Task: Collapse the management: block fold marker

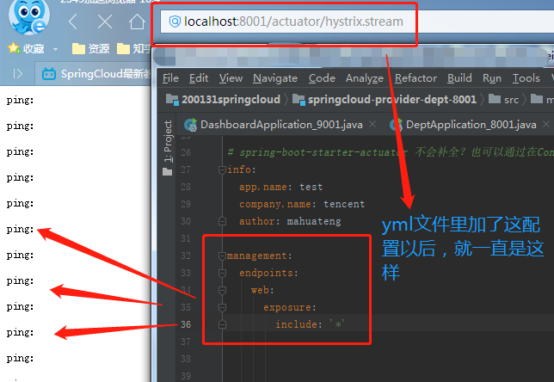Action: pyautogui.click(x=222, y=256)
